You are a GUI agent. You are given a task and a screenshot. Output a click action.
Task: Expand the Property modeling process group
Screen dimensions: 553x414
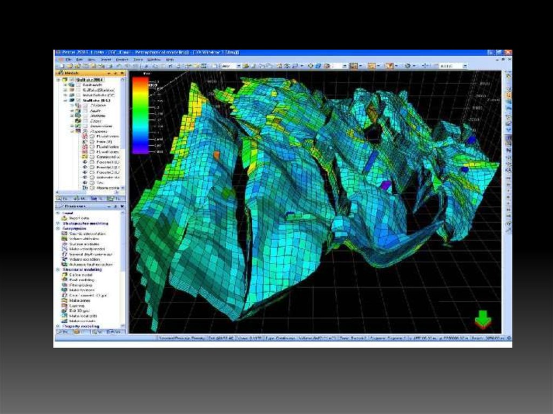point(58,326)
